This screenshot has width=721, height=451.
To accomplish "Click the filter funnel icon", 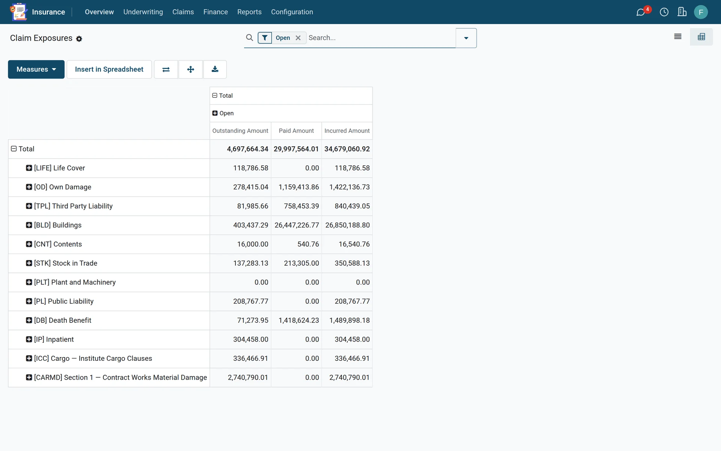I will coord(265,38).
